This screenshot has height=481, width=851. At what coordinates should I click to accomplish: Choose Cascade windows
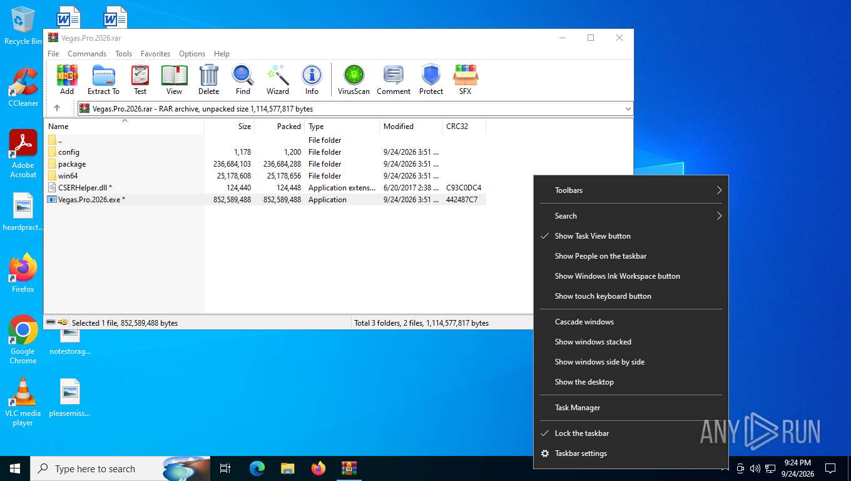[x=631, y=322]
